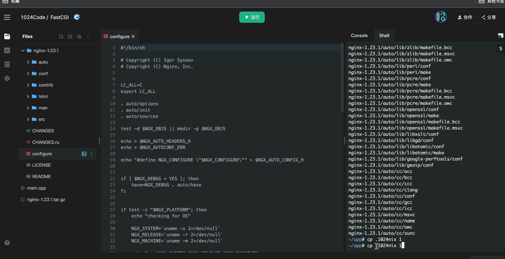Click the new folder icon in Files

(70, 36)
